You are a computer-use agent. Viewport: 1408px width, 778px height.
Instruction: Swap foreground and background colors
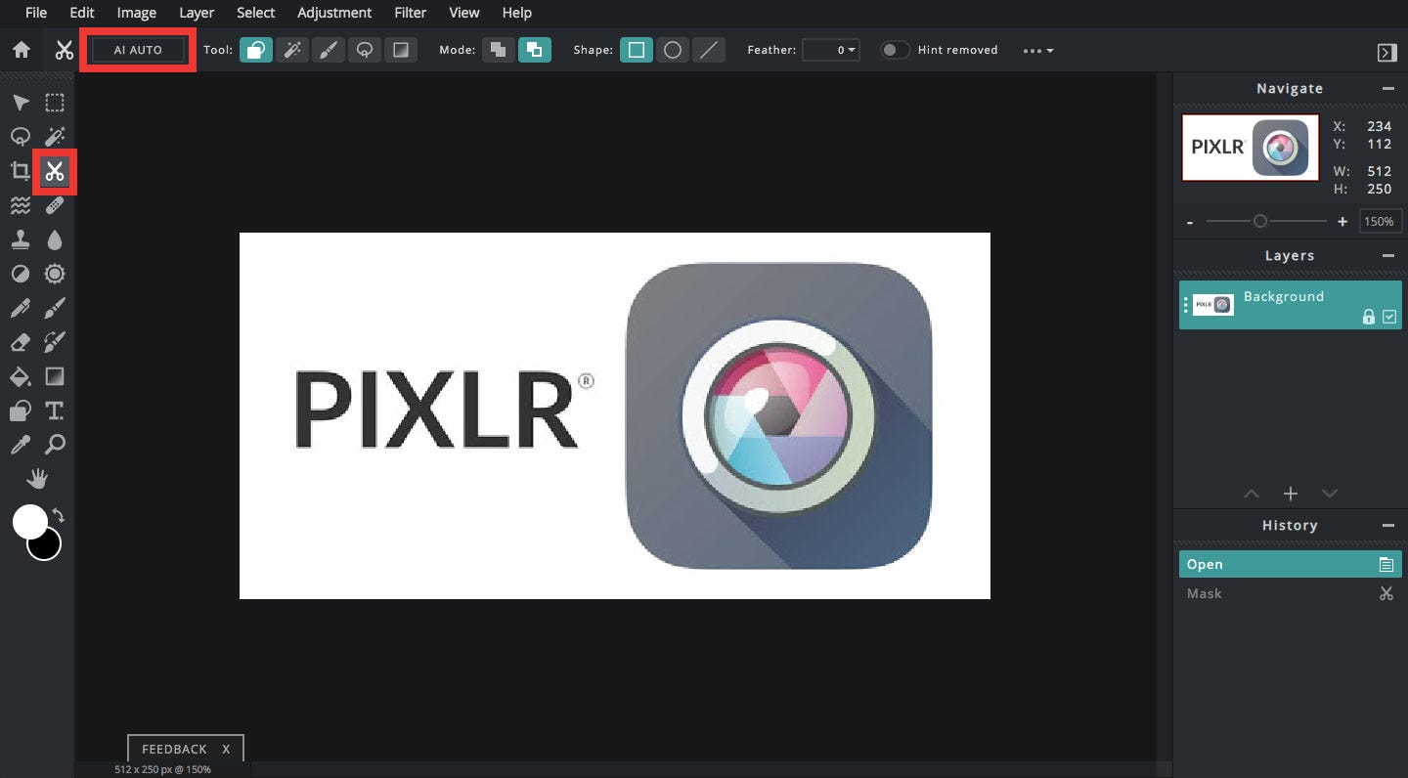point(59,514)
